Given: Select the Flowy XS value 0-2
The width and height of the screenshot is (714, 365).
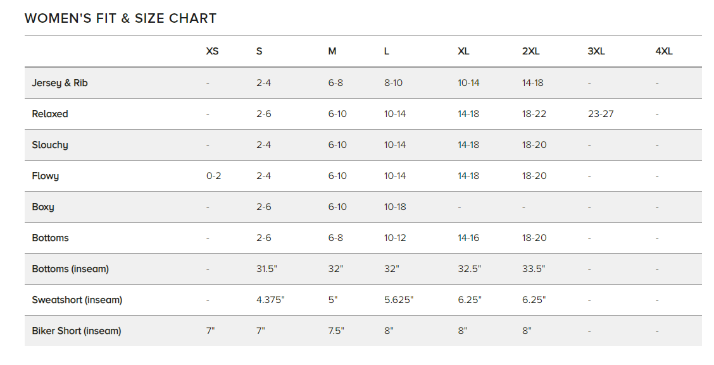Looking at the screenshot, I should click(x=213, y=176).
